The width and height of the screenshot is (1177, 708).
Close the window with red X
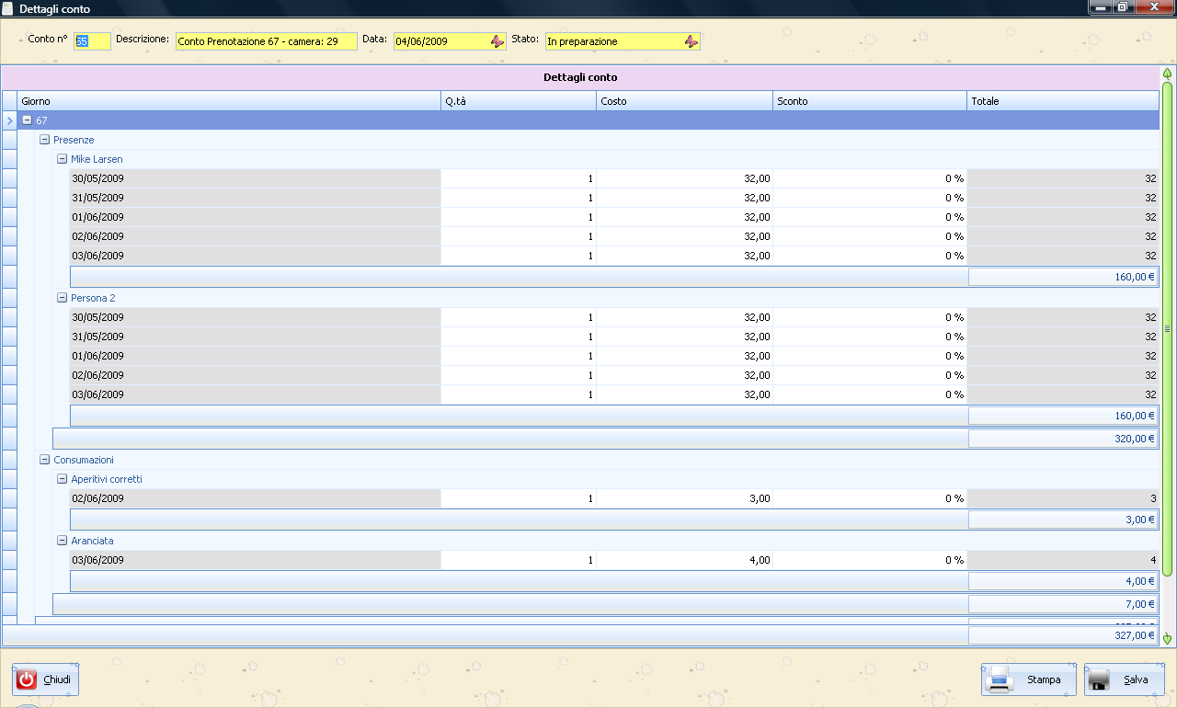pos(1152,7)
